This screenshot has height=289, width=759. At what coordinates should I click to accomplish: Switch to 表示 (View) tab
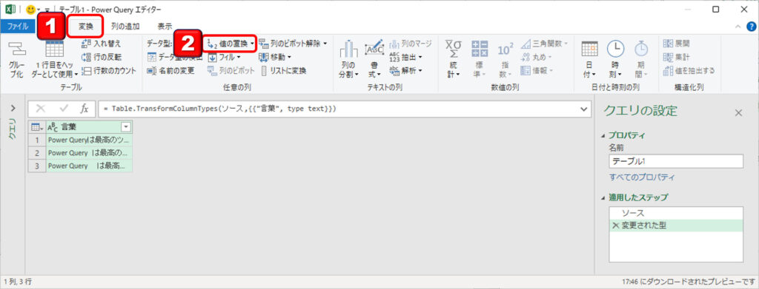pyautogui.click(x=165, y=27)
